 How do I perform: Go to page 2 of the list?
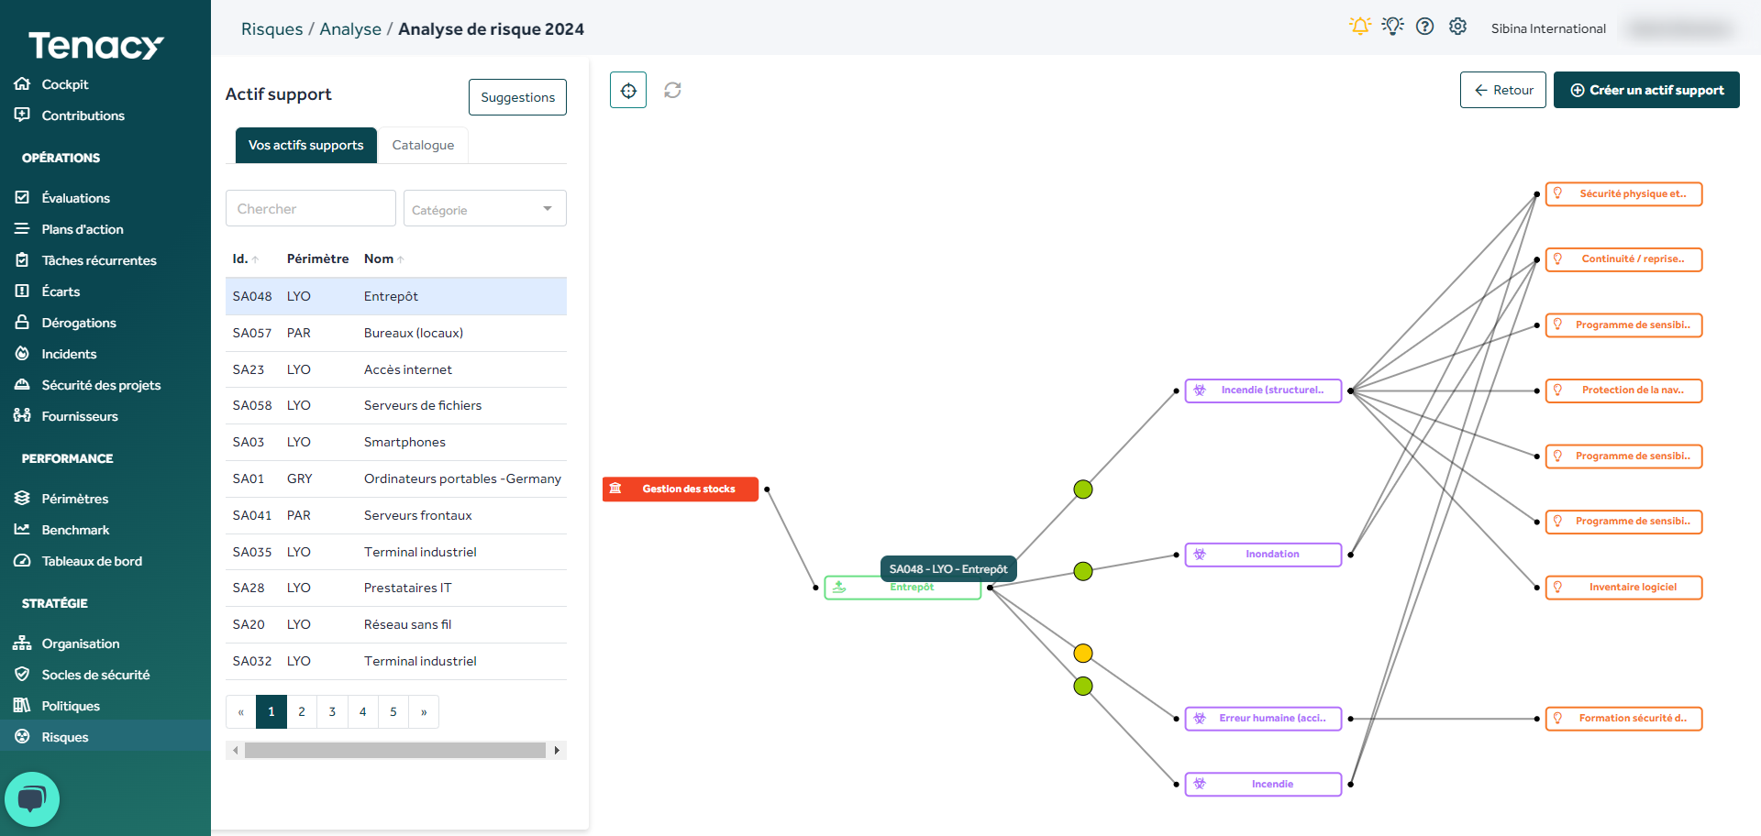pos(302,711)
